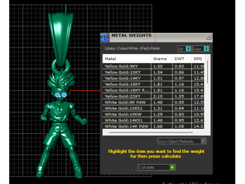Image resolution: width=245 pixels, height=184 pixels.
Task: Select the Yellow Gold:18KY row
Action: [x=153, y=84]
